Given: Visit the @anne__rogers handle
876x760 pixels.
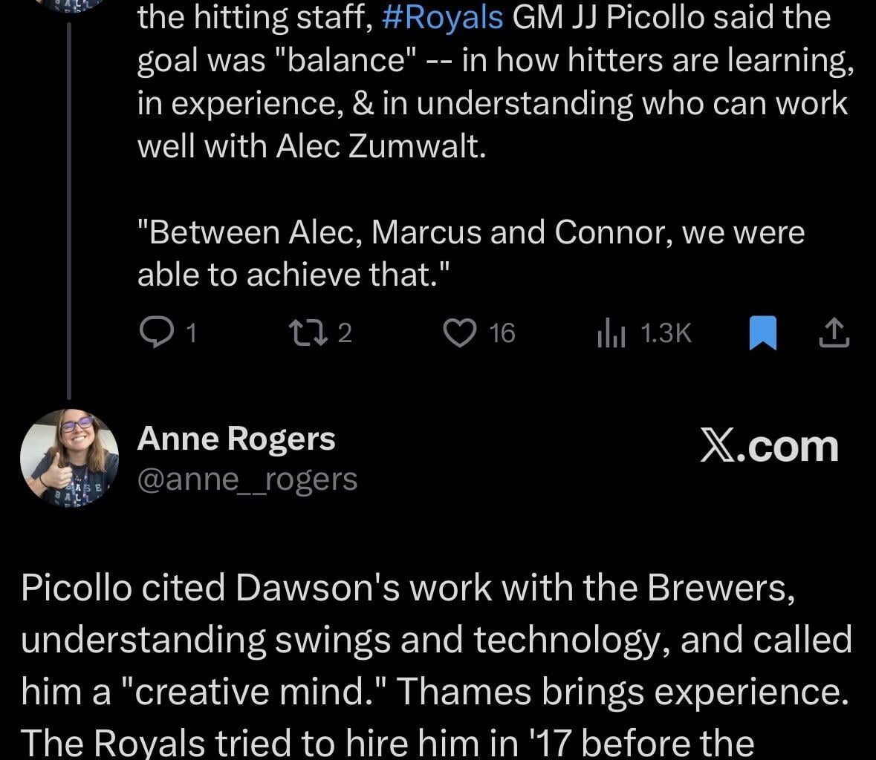Looking at the screenshot, I should coord(246,479).
